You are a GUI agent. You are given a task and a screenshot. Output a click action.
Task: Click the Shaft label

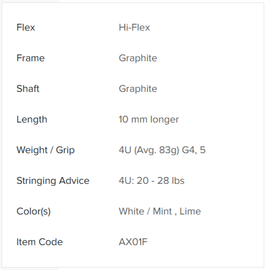click(x=28, y=89)
